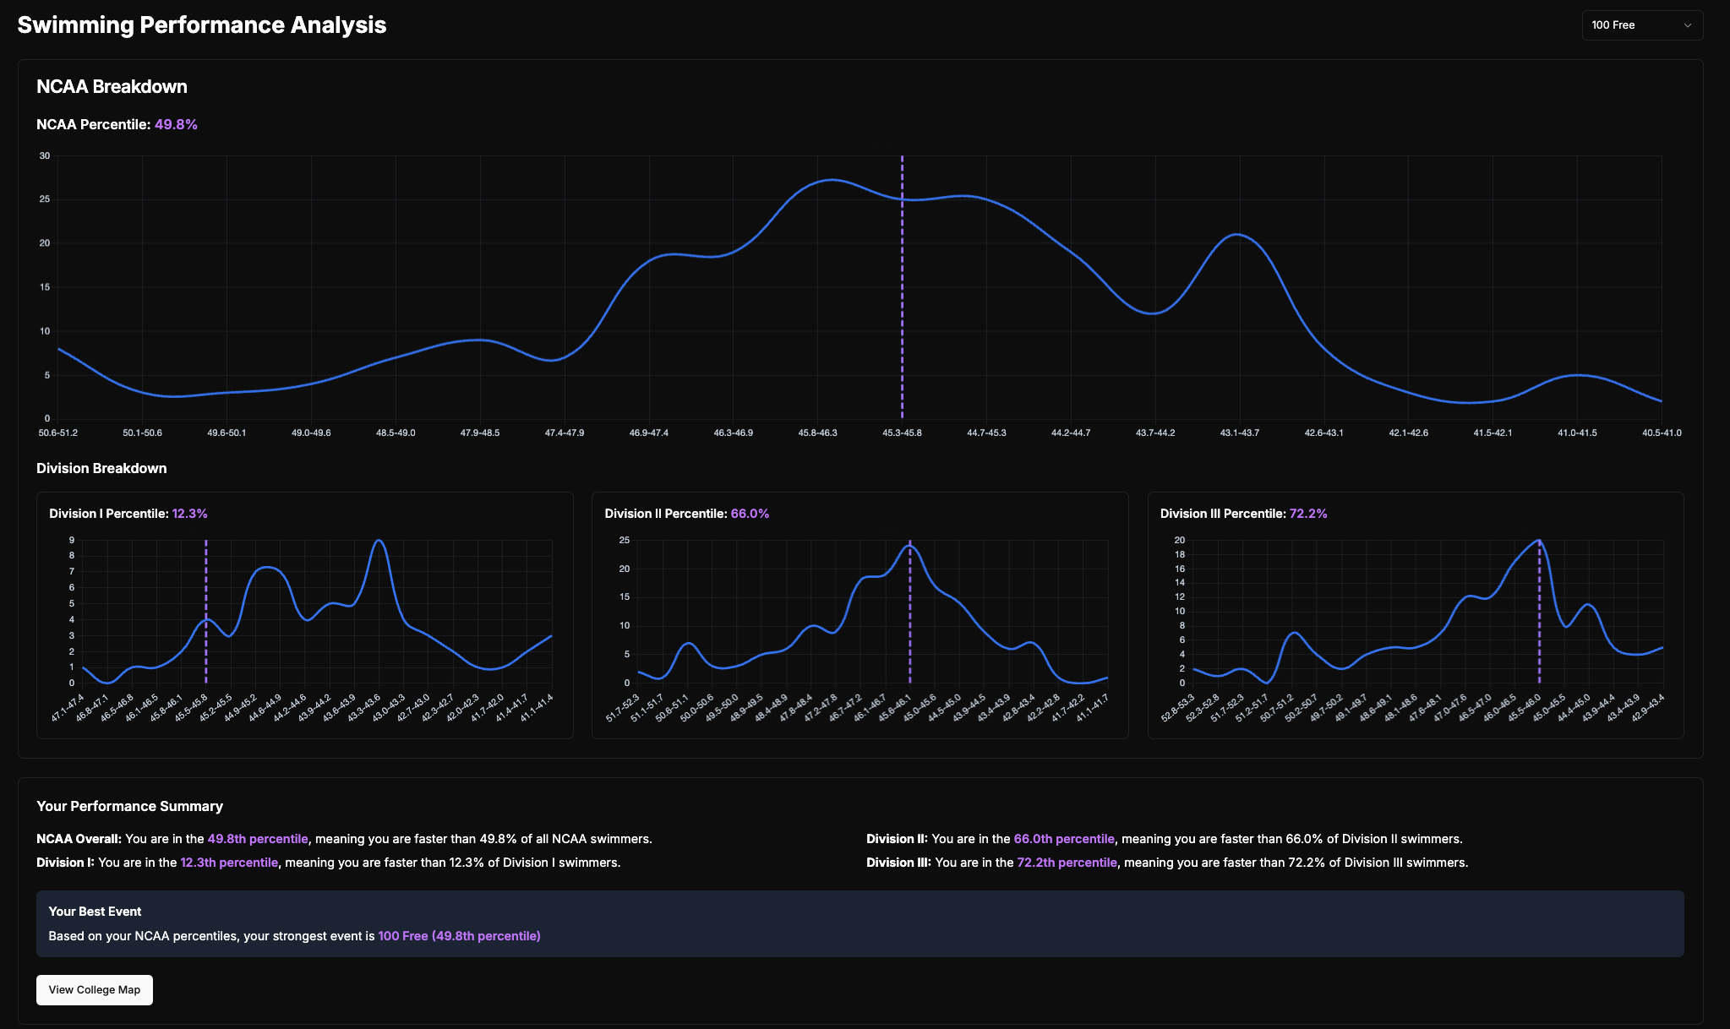
Task: Select the dashed line in Division III chart
Action: [1540, 608]
